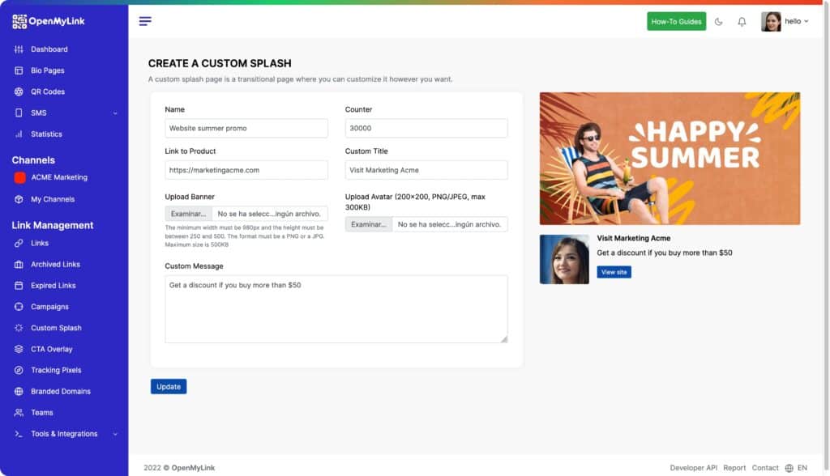This screenshot has width=830, height=476.
Task: Open Branded Domains
Action: (x=61, y=391)
